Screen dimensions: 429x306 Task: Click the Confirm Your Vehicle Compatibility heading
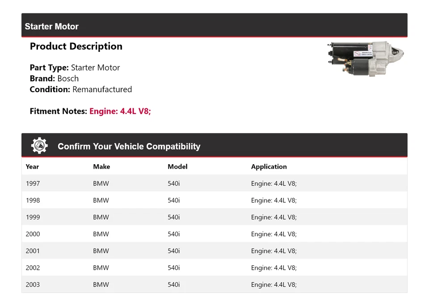(x=129, y=146)
